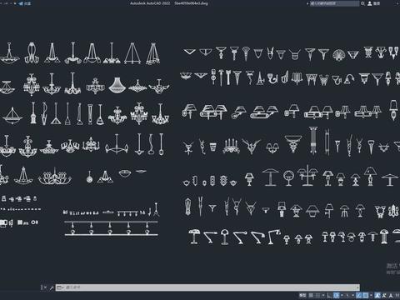The width and height of the screenshot is (400, 300).
Task: Close the command line with X button
Action: [45, 287]
